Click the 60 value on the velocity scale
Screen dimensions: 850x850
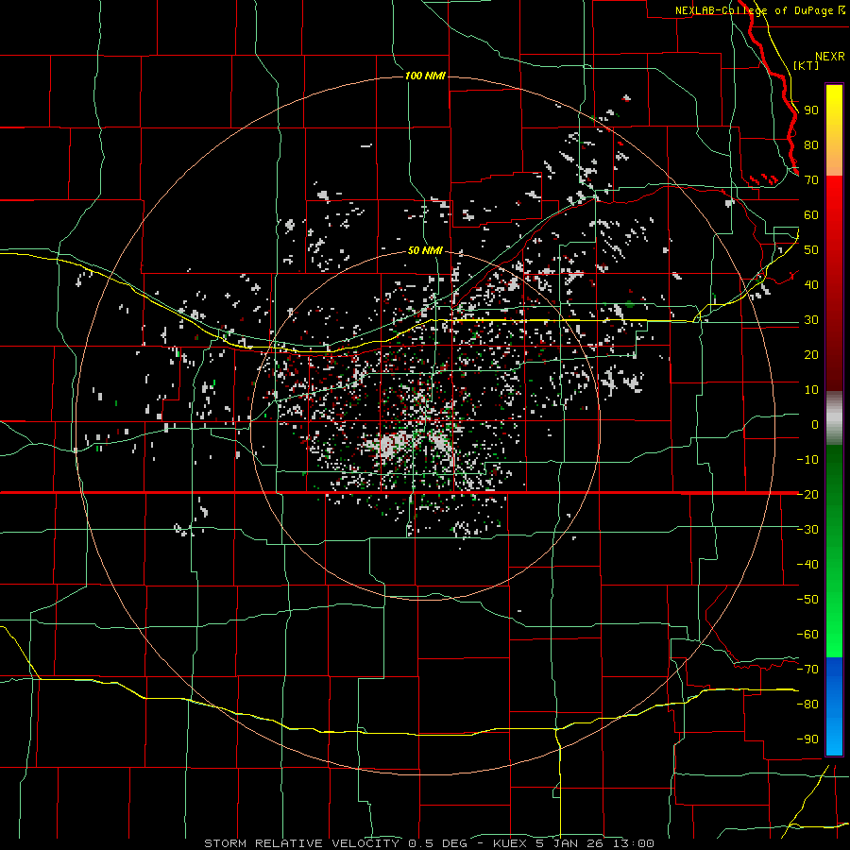pos(811,215)
